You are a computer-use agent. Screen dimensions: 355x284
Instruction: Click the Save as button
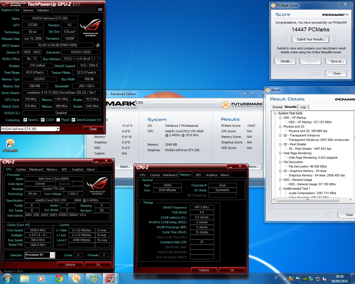(337, 61)
